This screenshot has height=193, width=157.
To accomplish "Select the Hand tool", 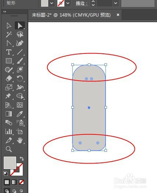I will tap(20, 140).
